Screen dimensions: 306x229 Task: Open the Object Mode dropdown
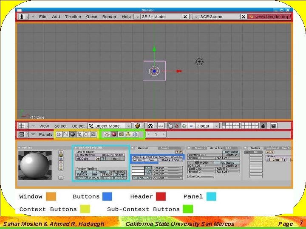[109, 126]
